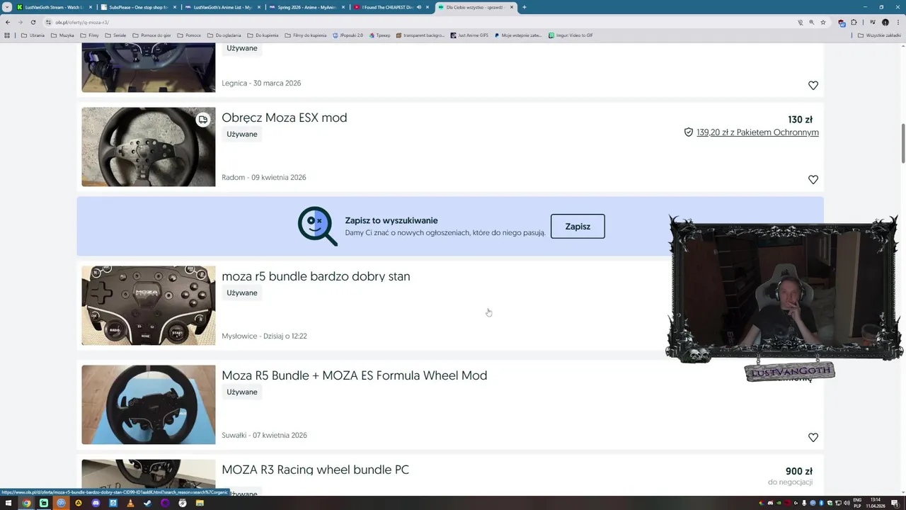906x510 pixels.
Task: Switch to LustVanGoth's Anime List tab
Action: pyautogui.click(x=222, y=7)
